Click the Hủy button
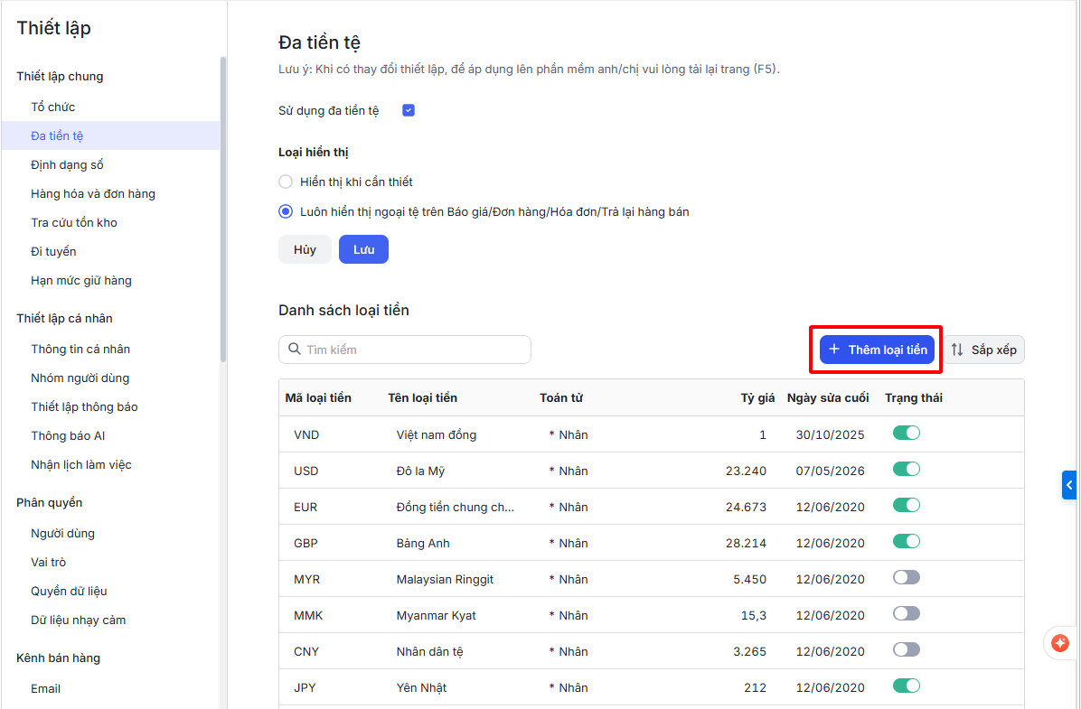 [x=305, y=249]
